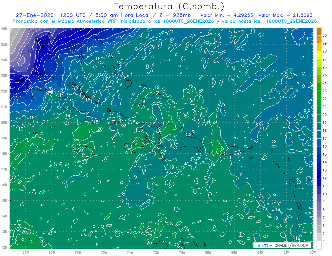
Task: Click the "76W" longitude axis label
Action: coord(104,252)
